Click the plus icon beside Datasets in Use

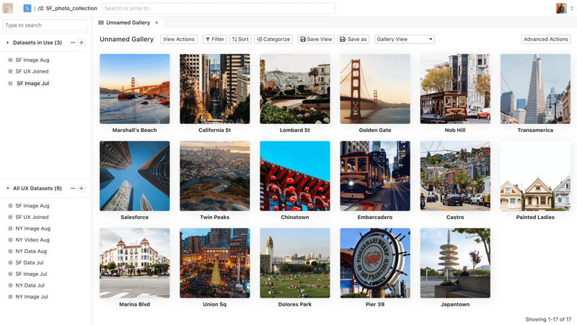82,43
